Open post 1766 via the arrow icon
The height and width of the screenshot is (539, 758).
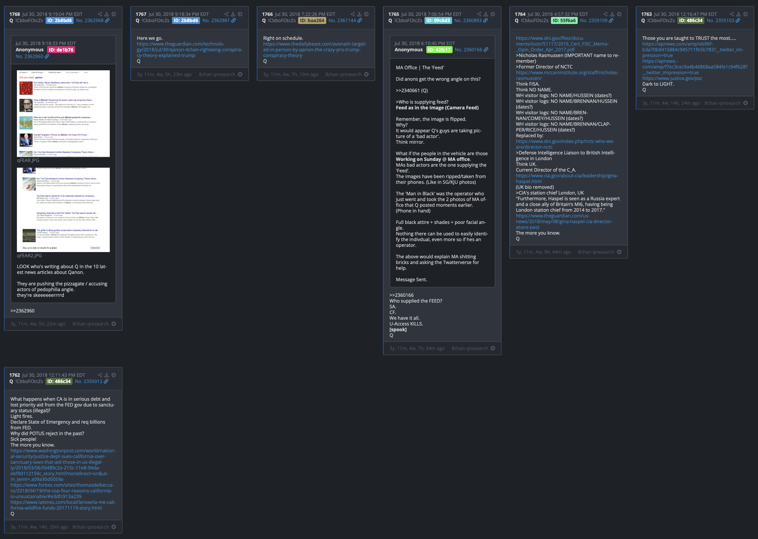(367, 14)
